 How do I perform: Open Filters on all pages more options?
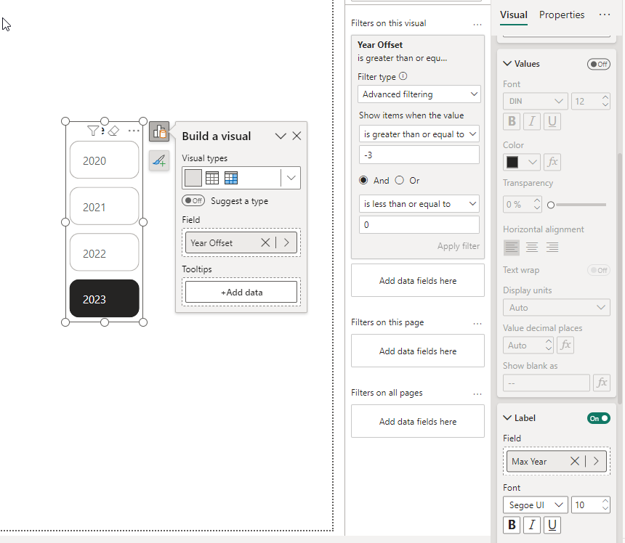click(x=477, y=393)
